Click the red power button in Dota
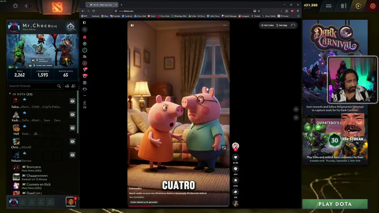 (373, 6)
